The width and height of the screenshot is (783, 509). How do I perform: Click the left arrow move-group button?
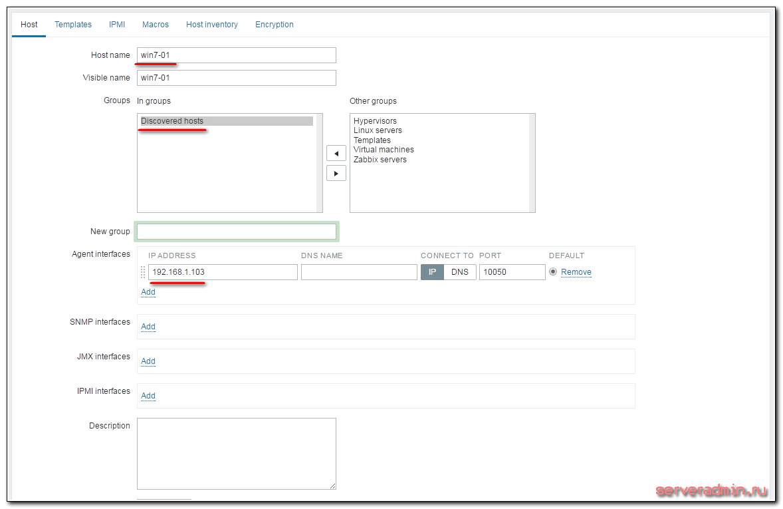click(336, 153)
